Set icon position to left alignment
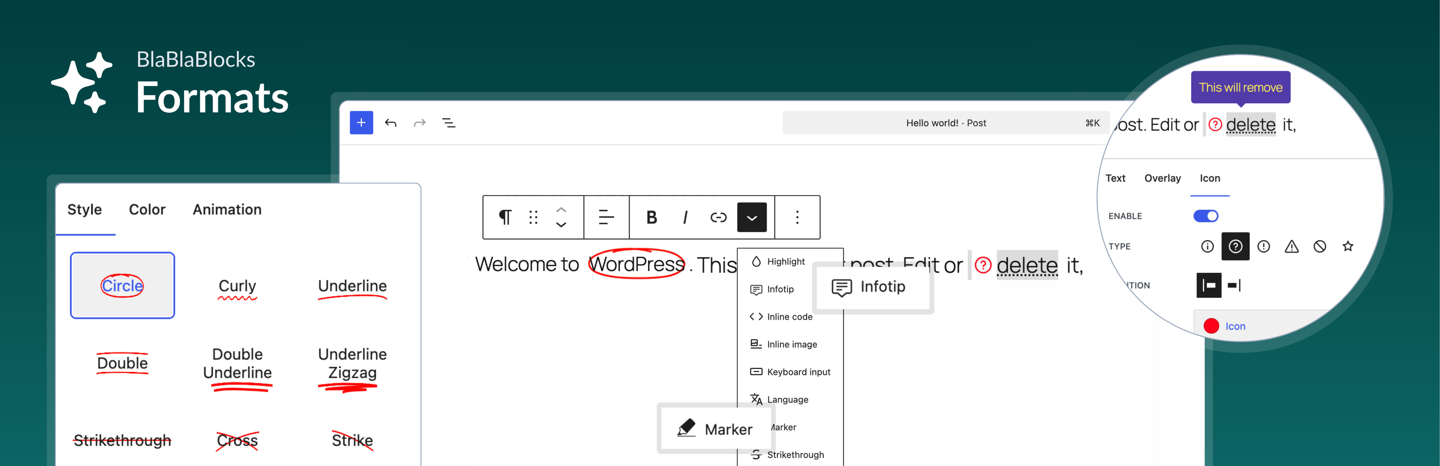Viewport: 1440px width, 466px height. click(1209, 286)
